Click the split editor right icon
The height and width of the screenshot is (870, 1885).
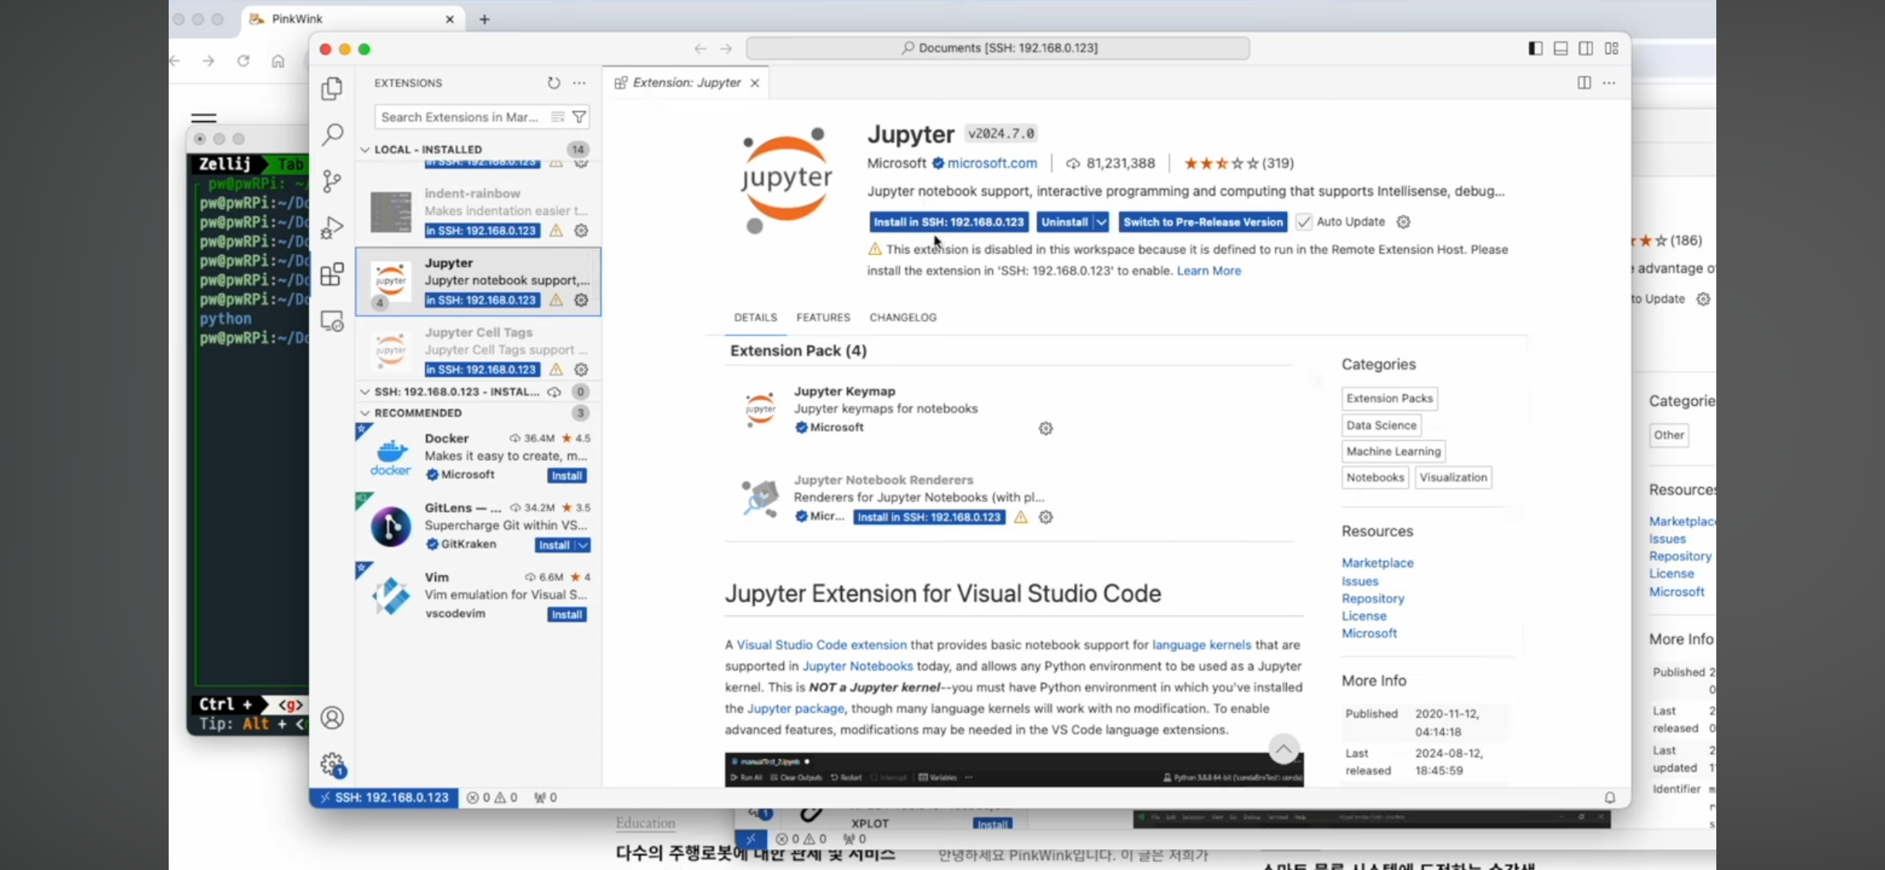pyautogui.click(x=1584, y=83)
